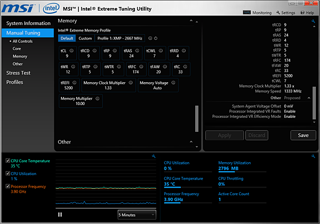Collapse the Memory section chevron
Viewport: 320px width, 224px height.
pyautogui.click(x=190, y=21)
